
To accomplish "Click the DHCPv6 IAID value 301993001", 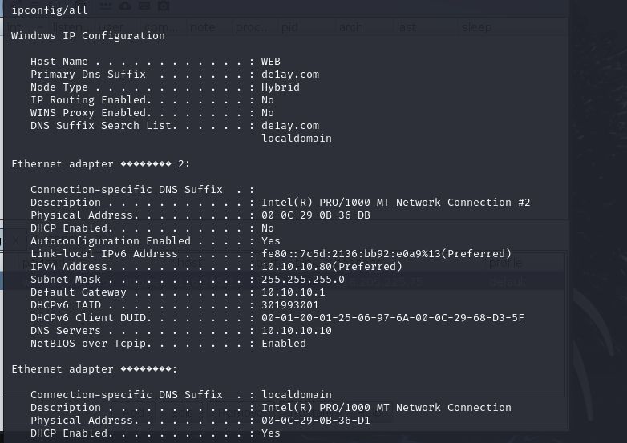I will [x=290, y=304].
